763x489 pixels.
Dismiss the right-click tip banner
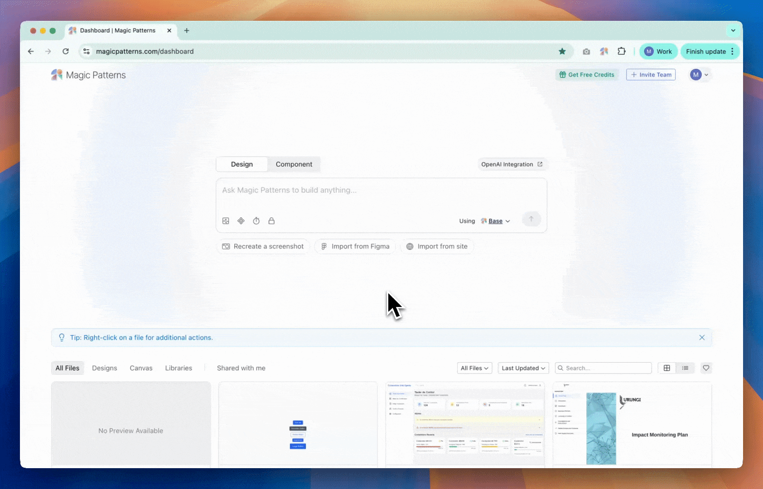pyautogui.click(x=702, y=338)
